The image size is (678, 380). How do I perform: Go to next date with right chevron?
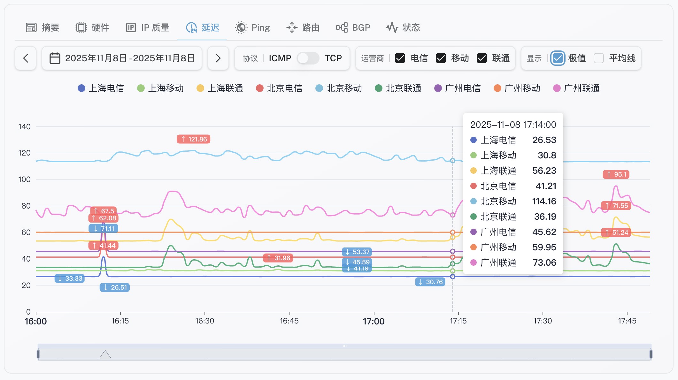[218, 58]
